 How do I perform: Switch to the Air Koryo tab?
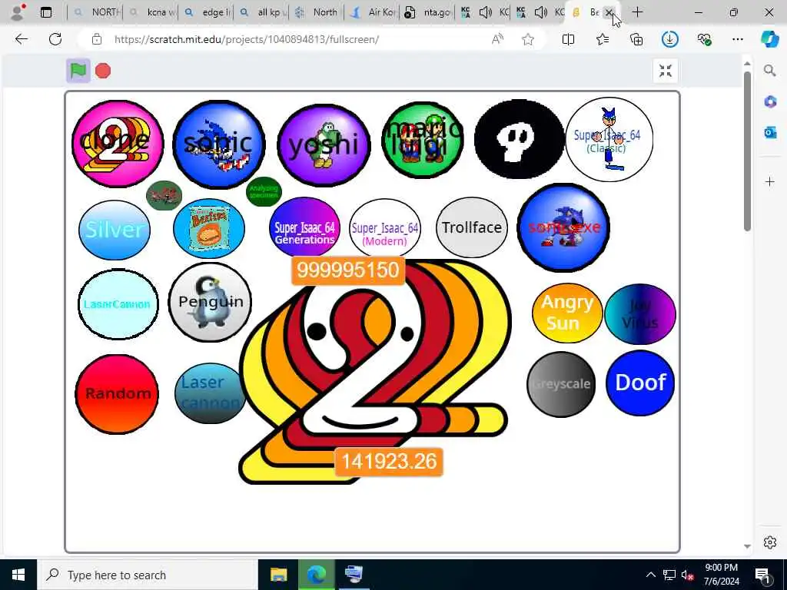[x=371, y=12]
